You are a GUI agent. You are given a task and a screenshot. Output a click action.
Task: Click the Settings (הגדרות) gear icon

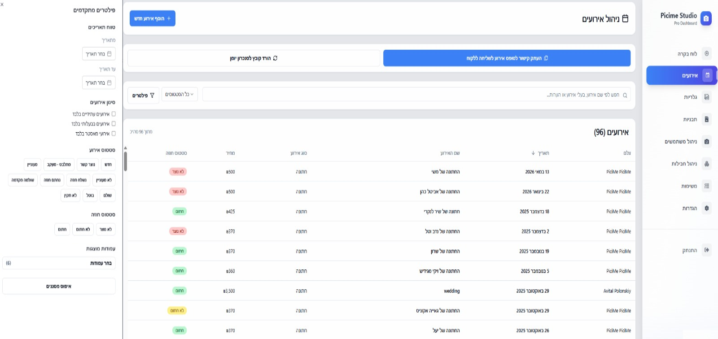tap(706, 208)
